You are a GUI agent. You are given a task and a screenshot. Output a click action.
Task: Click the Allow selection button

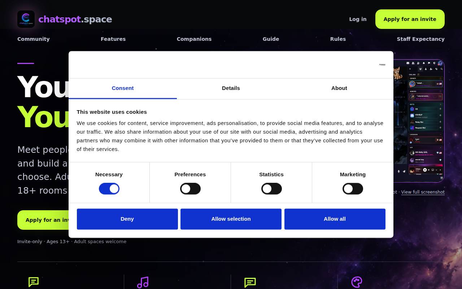point(231,219)
